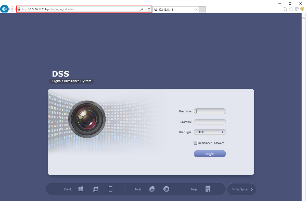
Task: Go back with the browser back arrow
Action: click(4, 9)
